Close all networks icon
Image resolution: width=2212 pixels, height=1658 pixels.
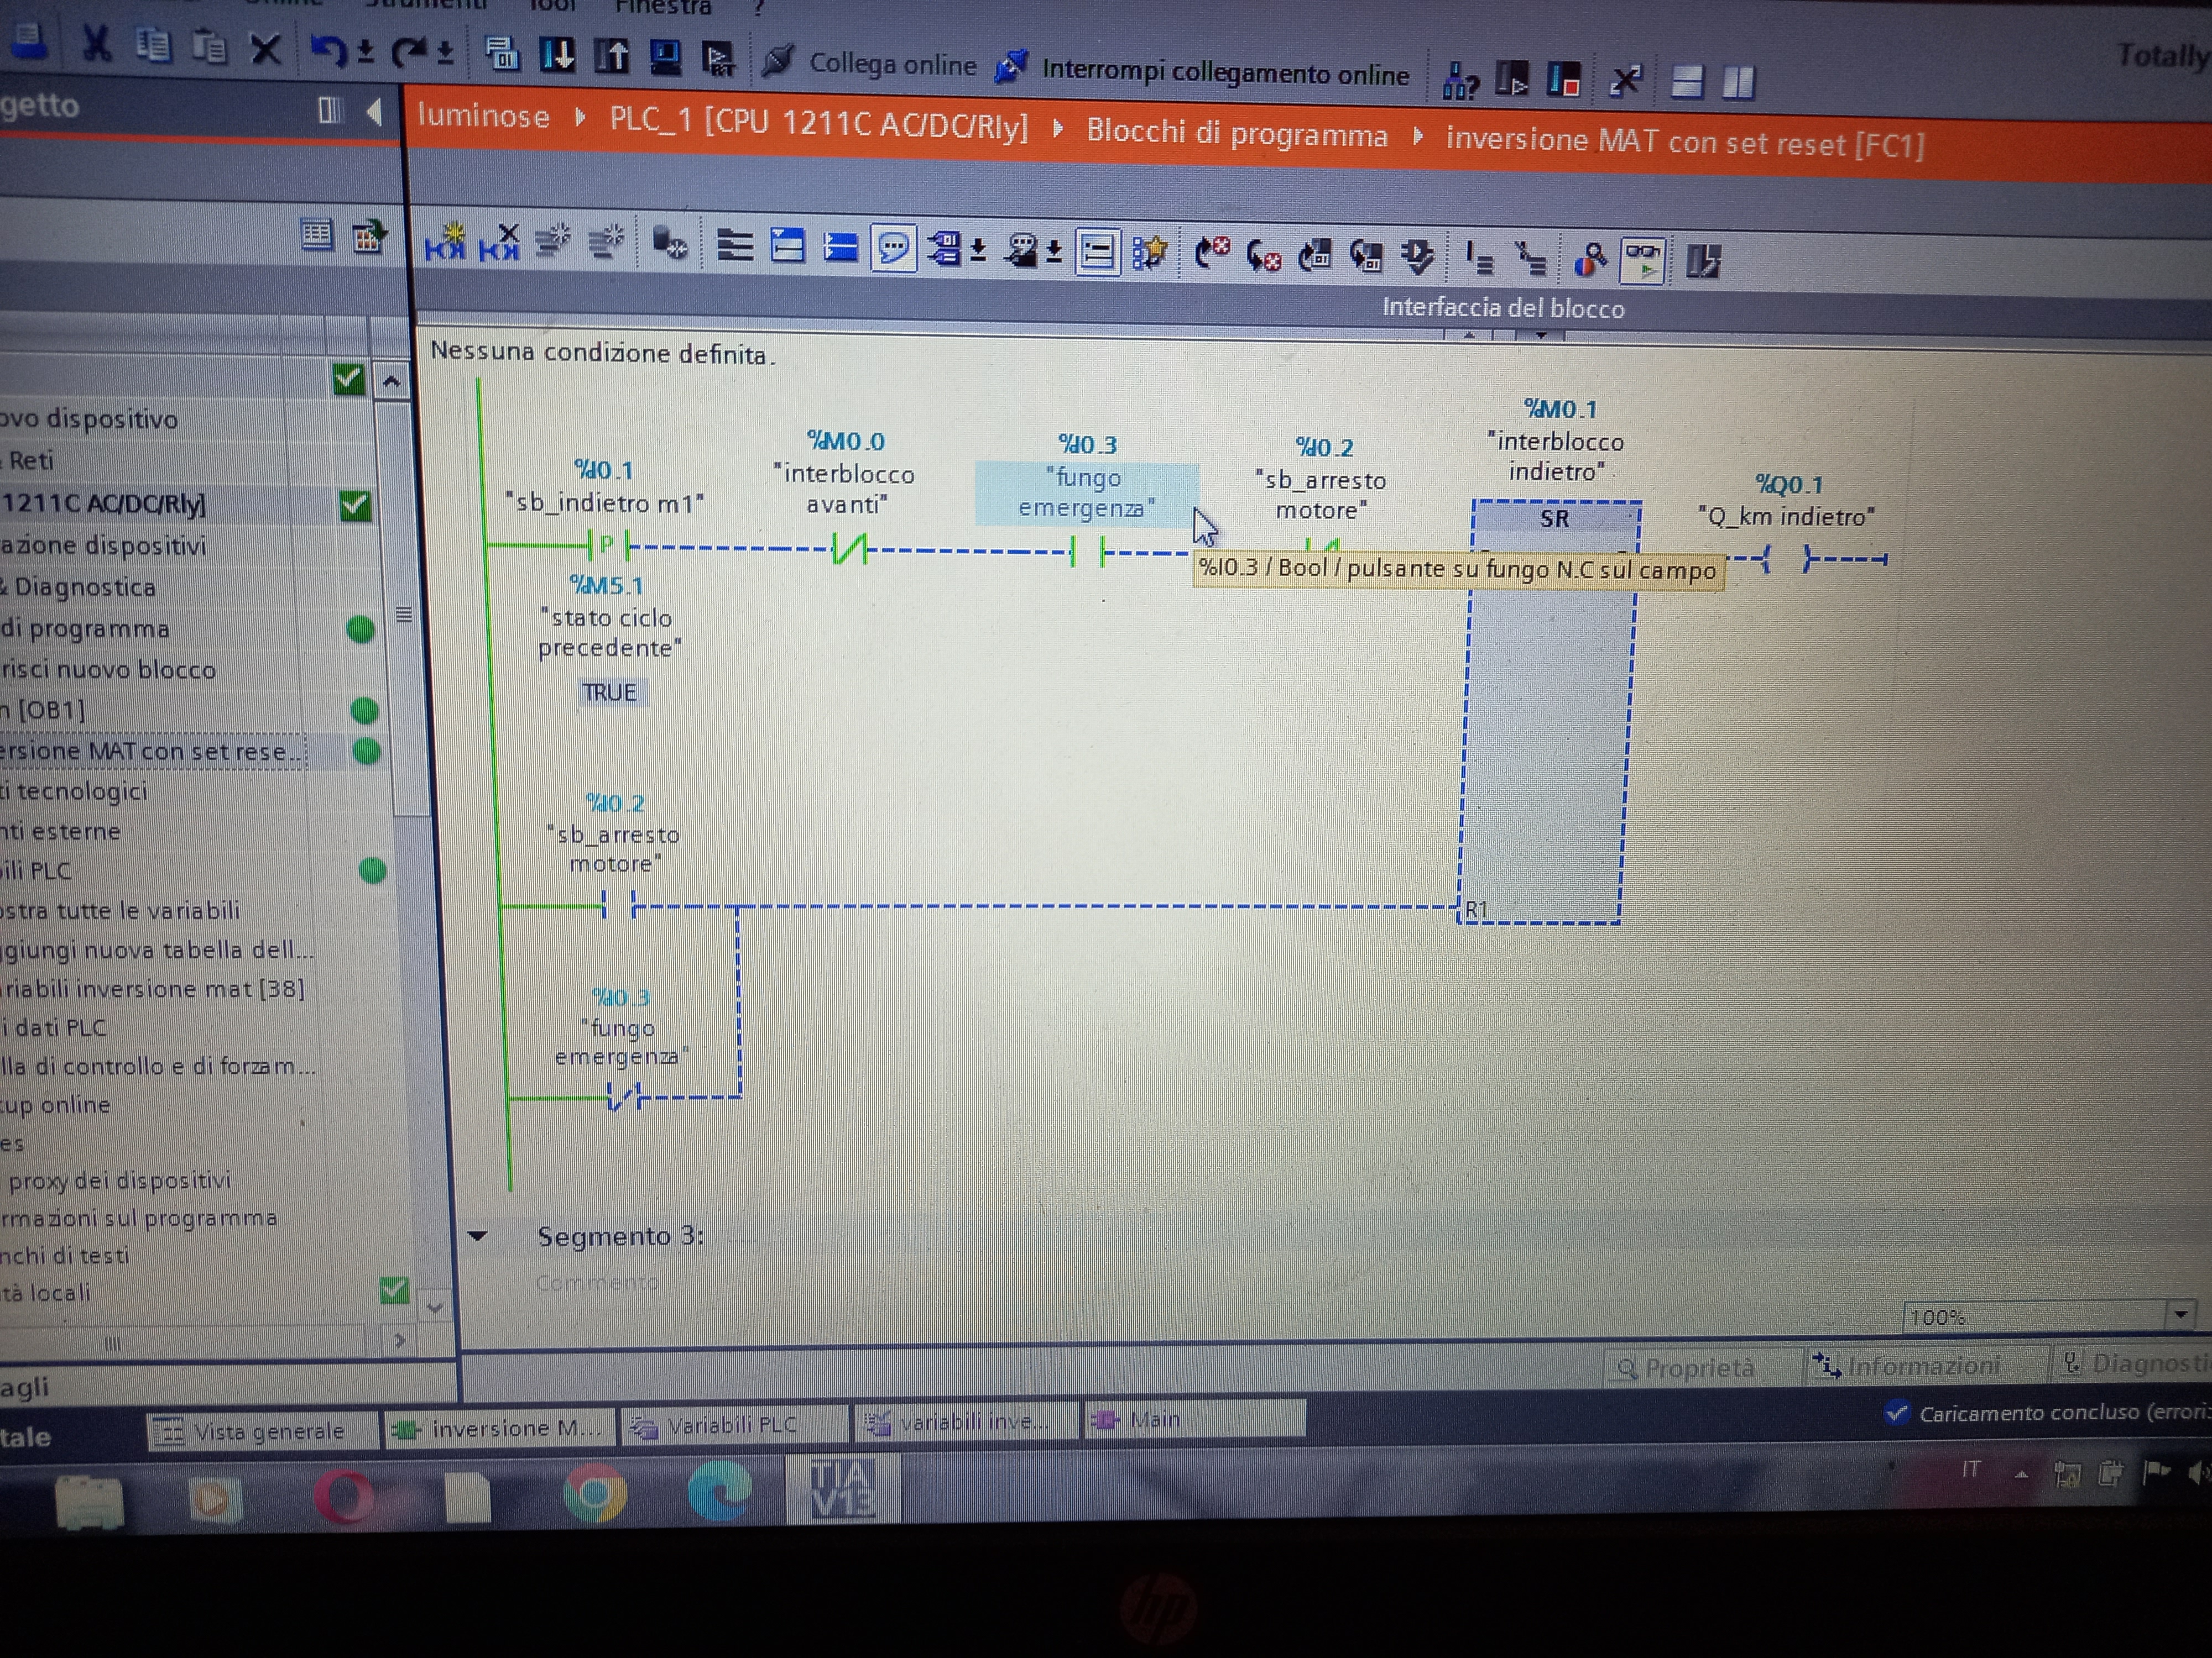point(840,248)
